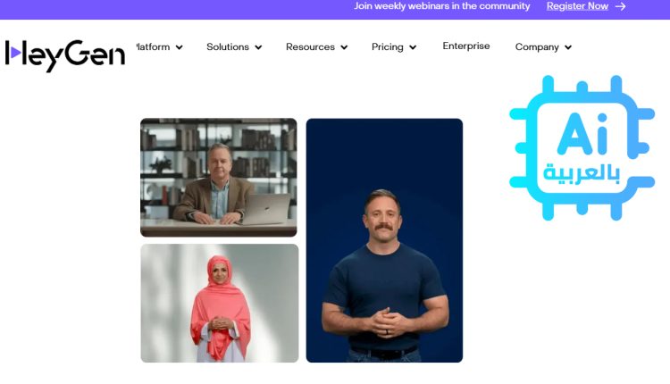Click the purple play triangle in HeyGen logo
Image resolution: width=670 pixels, height=384 pixels.
pos(15,54)
